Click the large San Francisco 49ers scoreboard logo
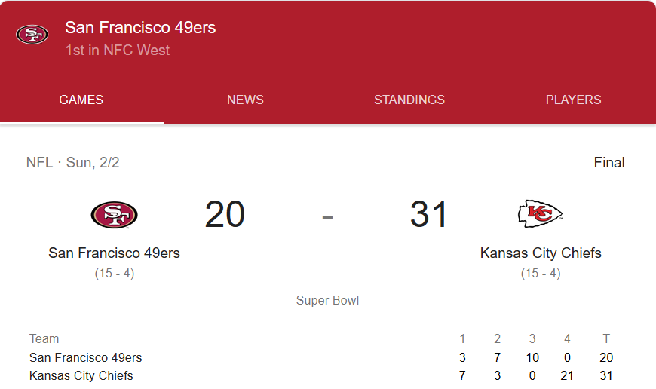This screenshot has height=389, width=656. pyautogui.click(x=114, y=215)
